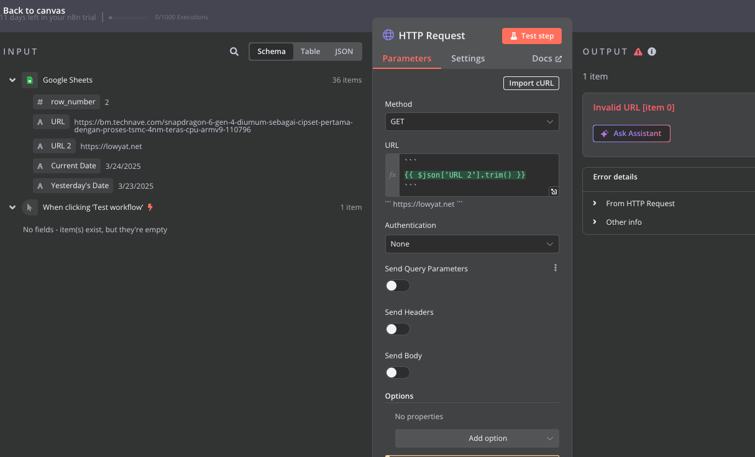This screenshot has width=755, height=457.
Task: Click Back to canvas
Action: point(34,11)
